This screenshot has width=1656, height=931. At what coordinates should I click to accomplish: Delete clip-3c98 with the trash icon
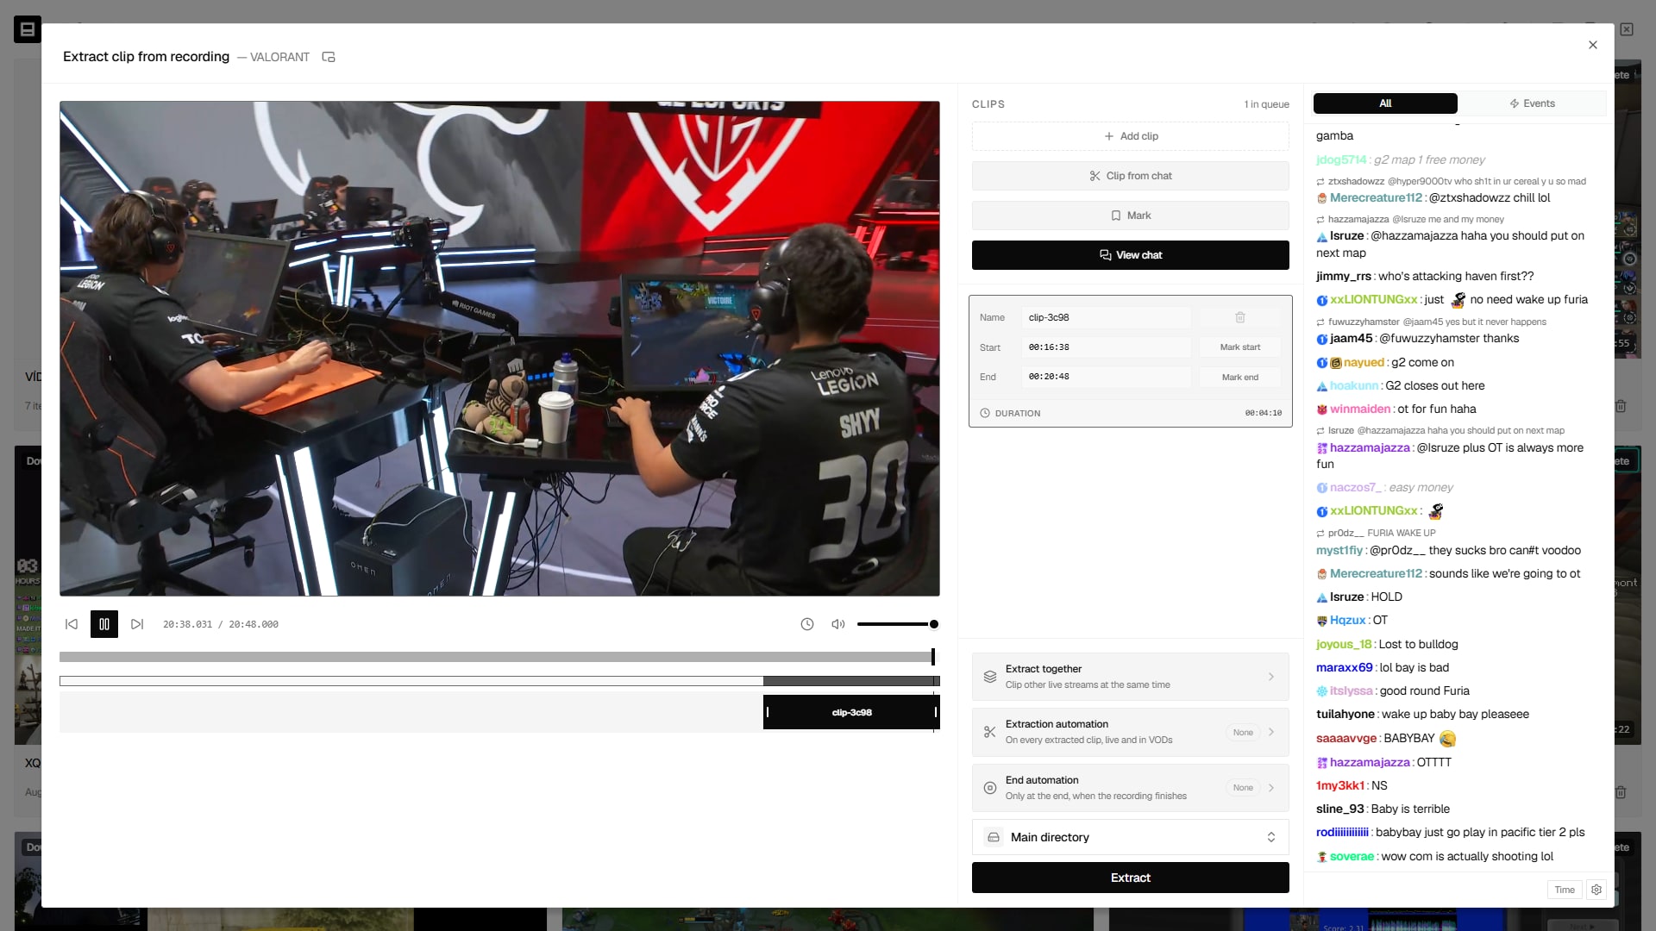[x=1240, y=317]
